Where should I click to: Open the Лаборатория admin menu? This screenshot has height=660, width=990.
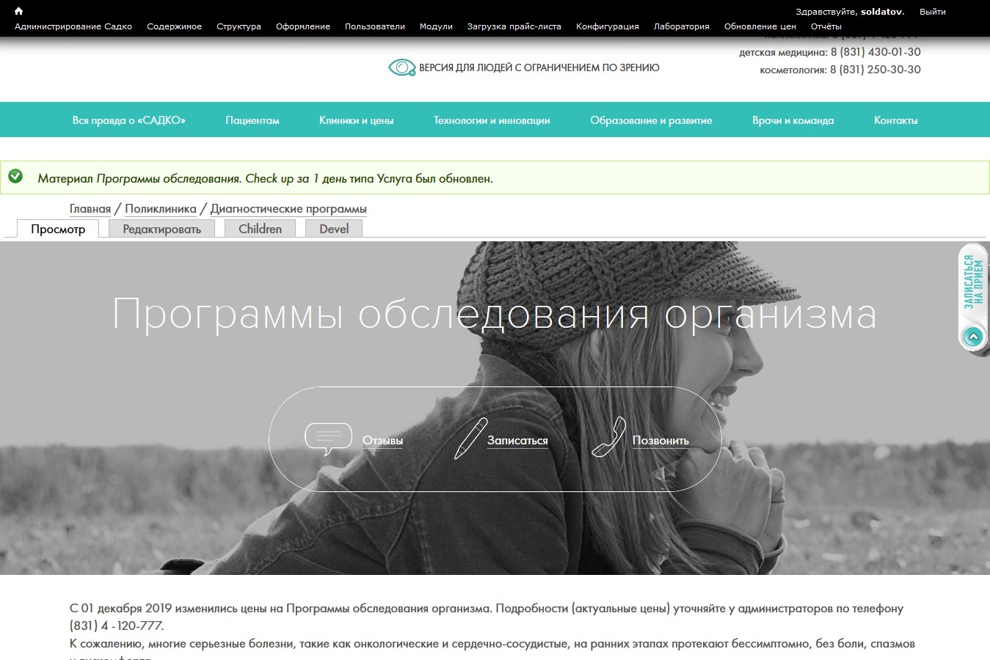[x=682, y=26]
